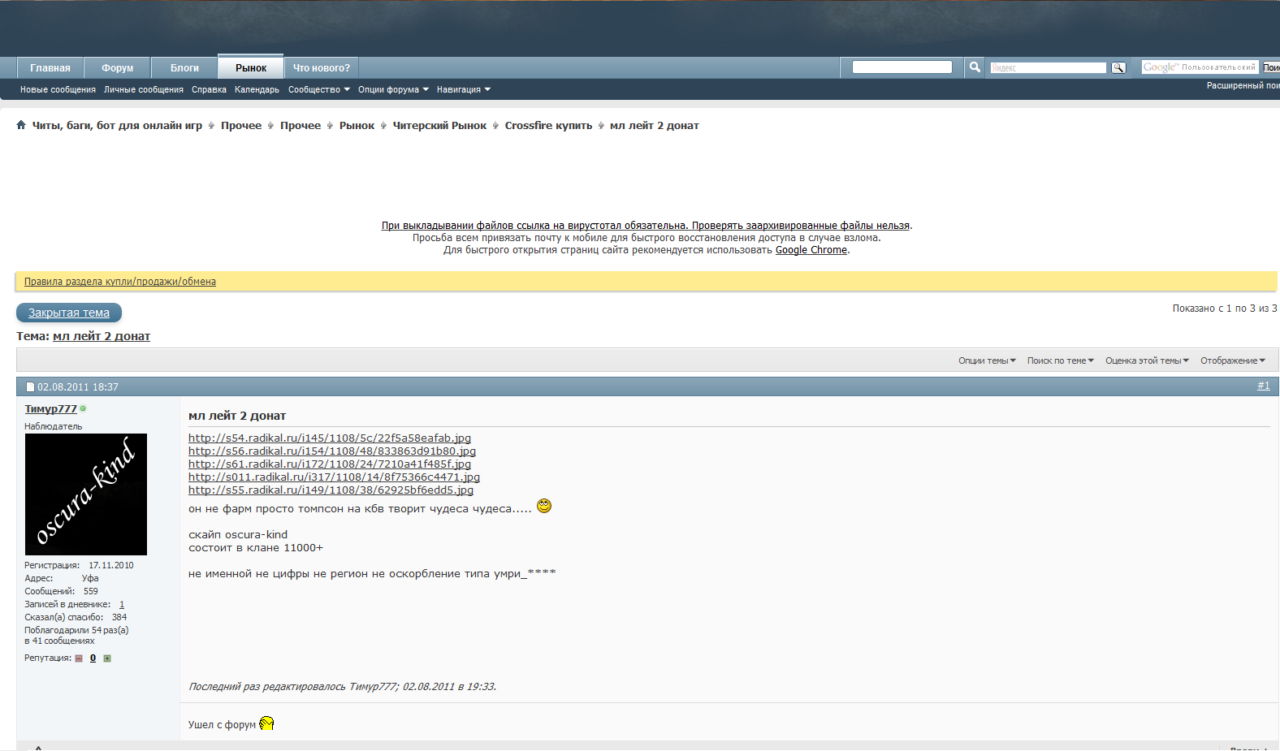The height and width of the screenshot is (751, 1280).
Task: Go to the Crossfire купить breadcrumb
Action: coord(548,126)
